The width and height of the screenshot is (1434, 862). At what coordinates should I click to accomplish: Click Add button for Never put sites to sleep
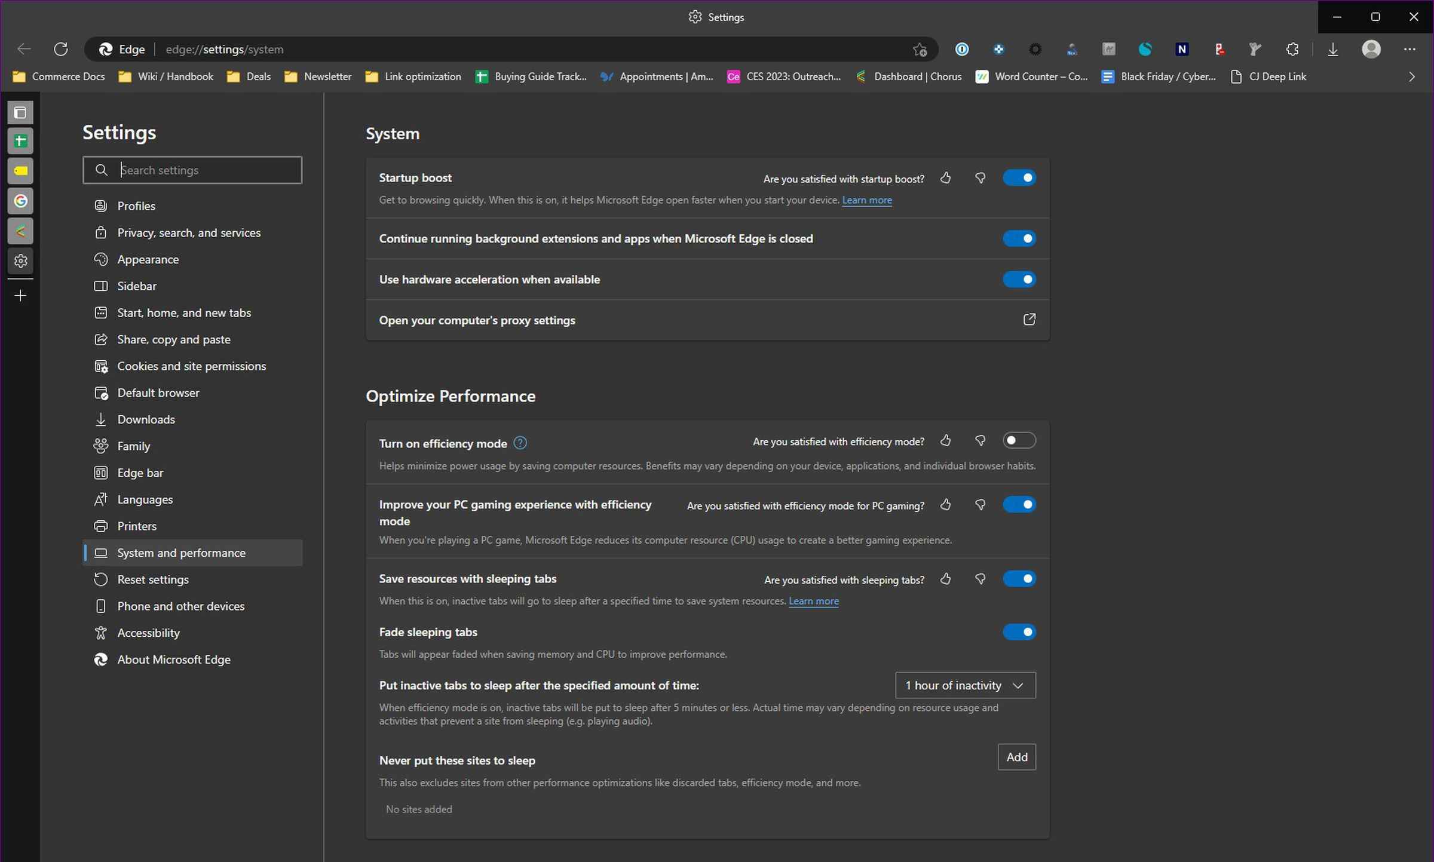1016,756
